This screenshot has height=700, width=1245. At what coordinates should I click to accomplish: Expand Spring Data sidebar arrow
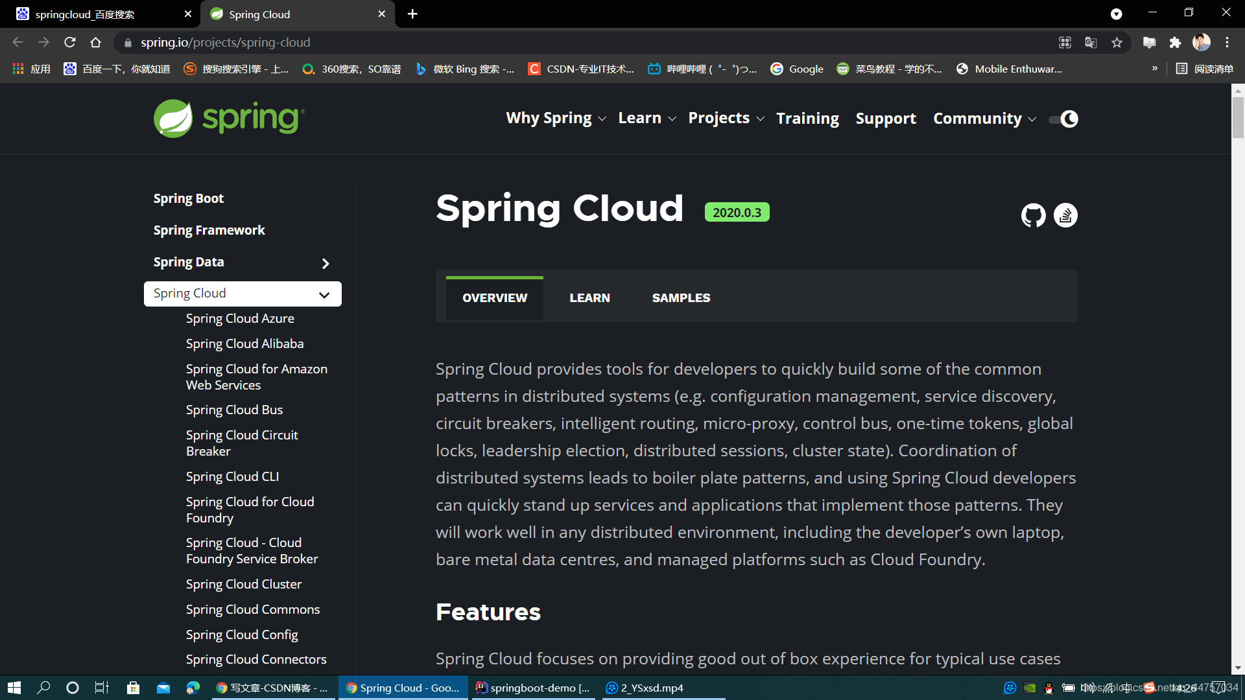(326, 263)
